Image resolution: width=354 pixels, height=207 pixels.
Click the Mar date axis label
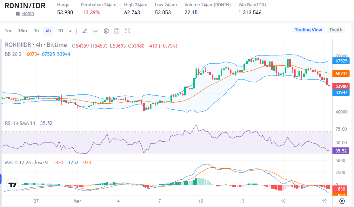pos(77,201)
